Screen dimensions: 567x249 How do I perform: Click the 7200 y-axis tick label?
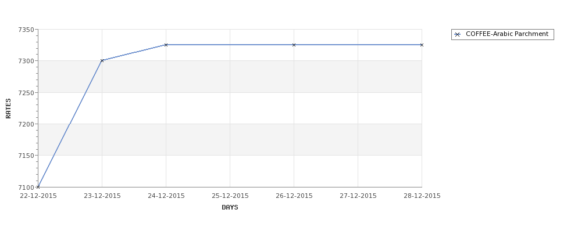click(x=26, y=124)
